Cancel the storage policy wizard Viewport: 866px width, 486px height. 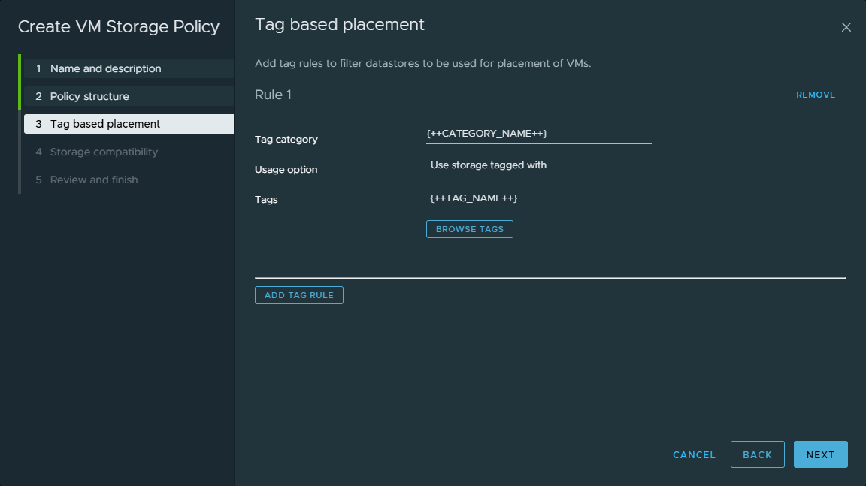point(694,454)
